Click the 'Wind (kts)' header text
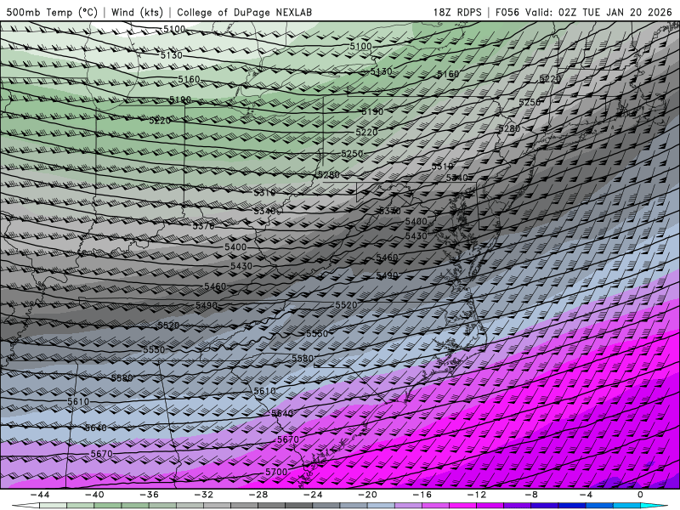Image resolution: width=680 pixels, height=510 pixels. [138, 12]
